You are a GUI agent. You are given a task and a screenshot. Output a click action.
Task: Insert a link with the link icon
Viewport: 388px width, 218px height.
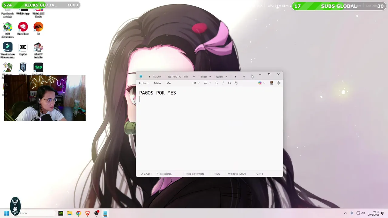coord(229,83)
